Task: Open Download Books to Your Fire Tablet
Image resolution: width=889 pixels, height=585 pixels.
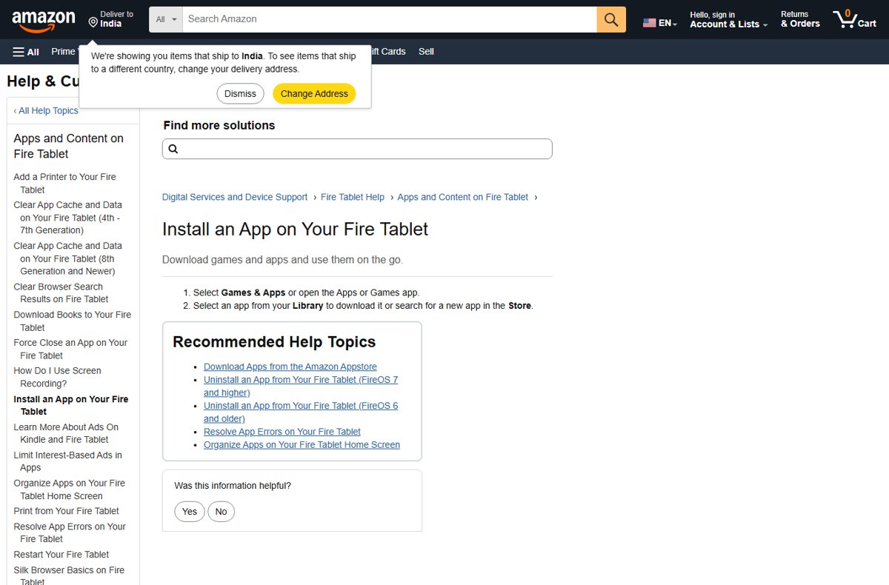Action: (x=73, y=321)
